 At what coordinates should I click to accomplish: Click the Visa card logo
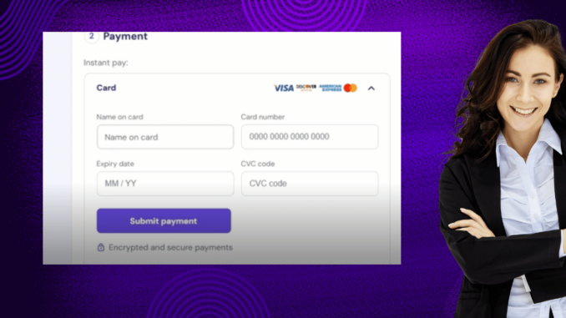(284, 88)
